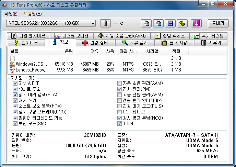Toggle the 원시 명령 큐닝(NCQ) checkbox
The height and width of the screenshot is (167, 236).
click(x=119, y=118)
